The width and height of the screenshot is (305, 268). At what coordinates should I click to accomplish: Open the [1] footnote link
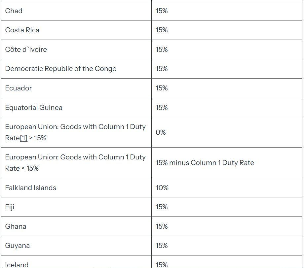click(x=24, y=138)
